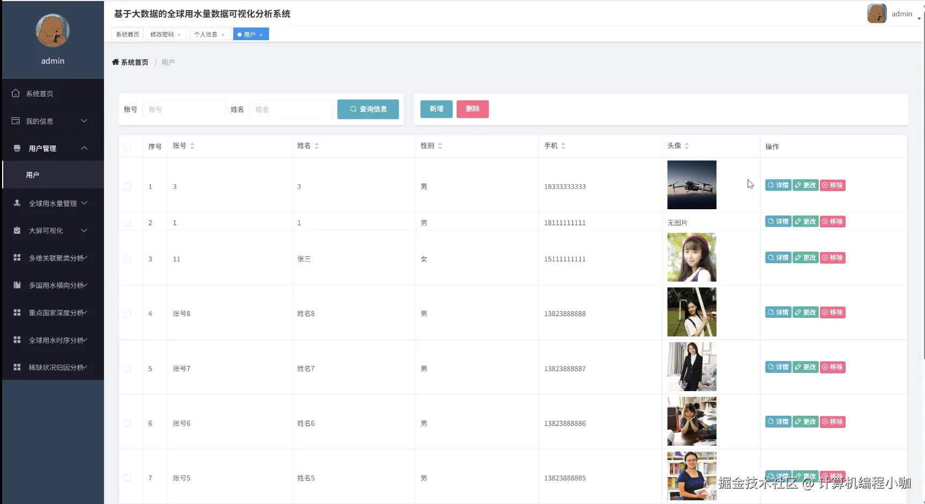
Task: Click 详情 for the account 3 row
Action: tap(778, 185)
